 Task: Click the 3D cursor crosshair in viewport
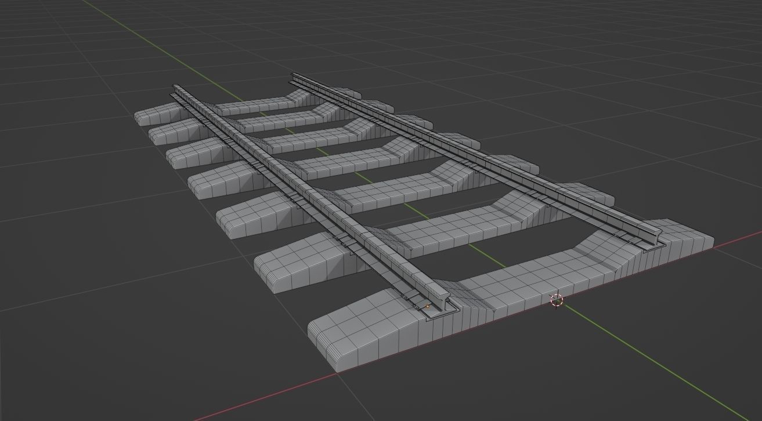(x=557, y=300)
